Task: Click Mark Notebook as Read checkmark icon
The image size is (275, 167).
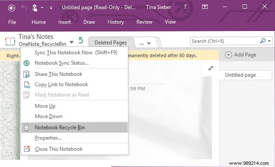Action: (x=27, y=95)
